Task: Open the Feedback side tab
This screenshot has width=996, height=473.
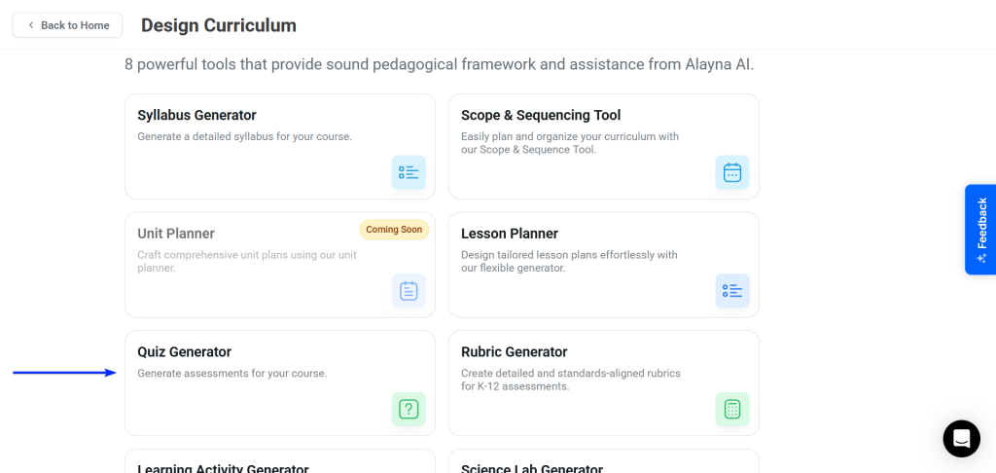Action: point(980,229)
